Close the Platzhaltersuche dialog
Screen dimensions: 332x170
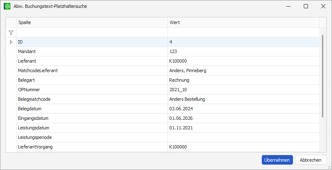click(323, 6)
